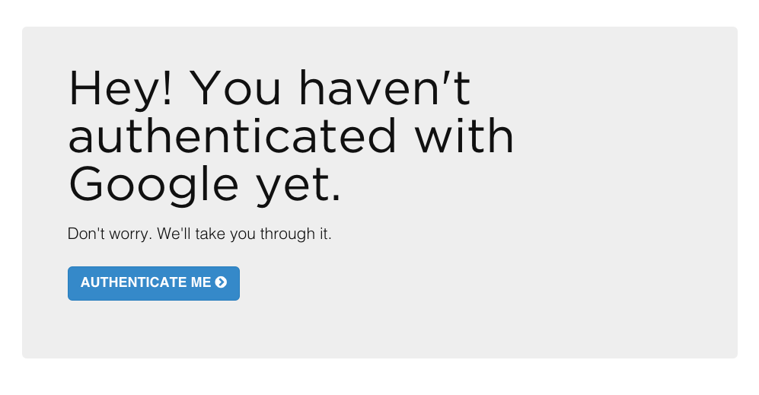Click empty gray panel area right of heading
The image size is (759, 395).
(630, 135)
